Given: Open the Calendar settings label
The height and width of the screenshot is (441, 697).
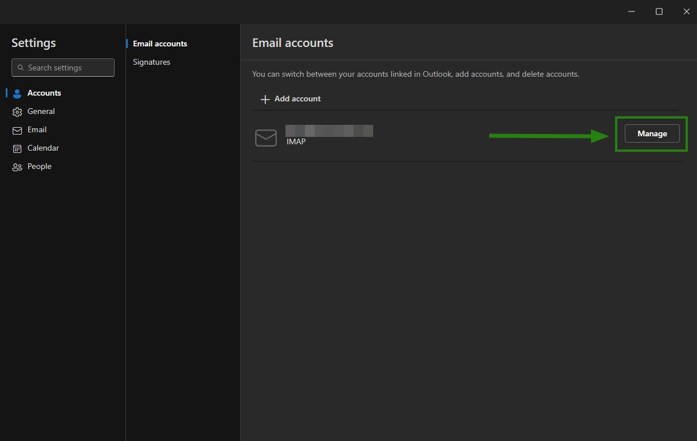Looking at the screenshot, I should click(x=43, y=148).
